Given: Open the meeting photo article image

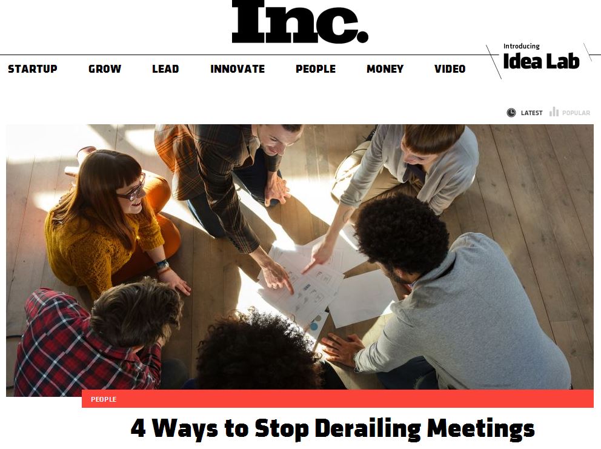Looking at the screenshot, I should [300, 257].
